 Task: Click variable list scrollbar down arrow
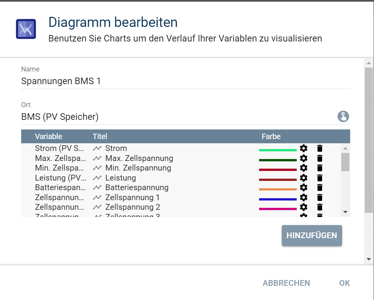click(345, 212)
